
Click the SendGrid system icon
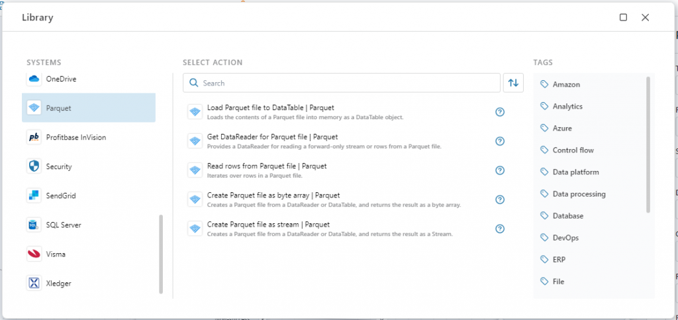point(34,195)
